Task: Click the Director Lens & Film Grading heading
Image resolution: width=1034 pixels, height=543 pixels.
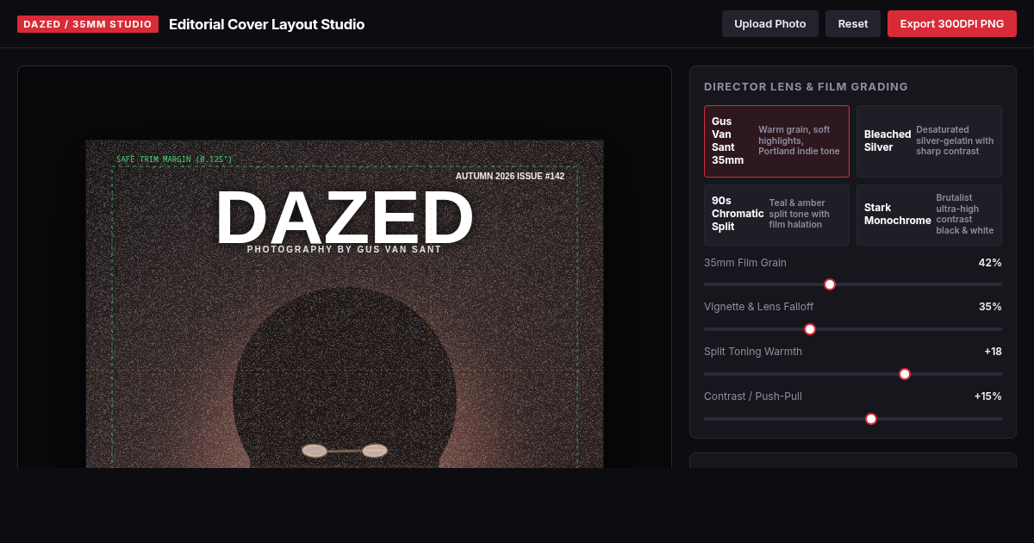Action: [806, 86]
